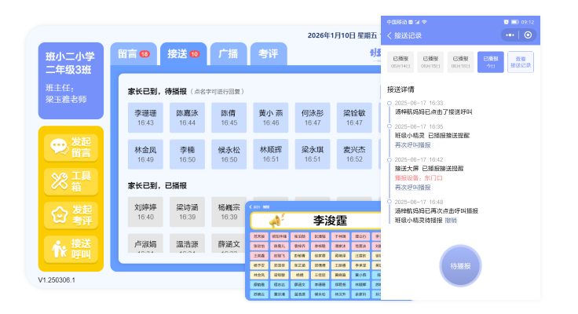Click 再次呼叫播报 under the 16:35 record

pos(412,144)
